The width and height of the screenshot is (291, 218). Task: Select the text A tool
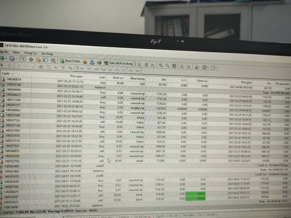coord(56,68)
